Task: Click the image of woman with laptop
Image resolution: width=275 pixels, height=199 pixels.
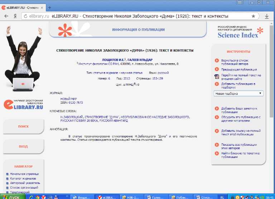Action: pos(23,59)
